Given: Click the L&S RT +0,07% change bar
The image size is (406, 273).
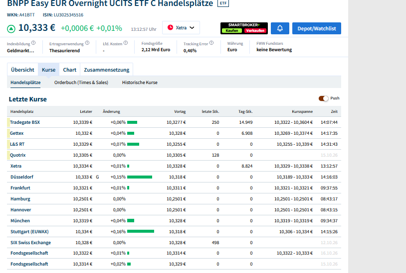Looking at the screenshot, I should tap(133, 144).
